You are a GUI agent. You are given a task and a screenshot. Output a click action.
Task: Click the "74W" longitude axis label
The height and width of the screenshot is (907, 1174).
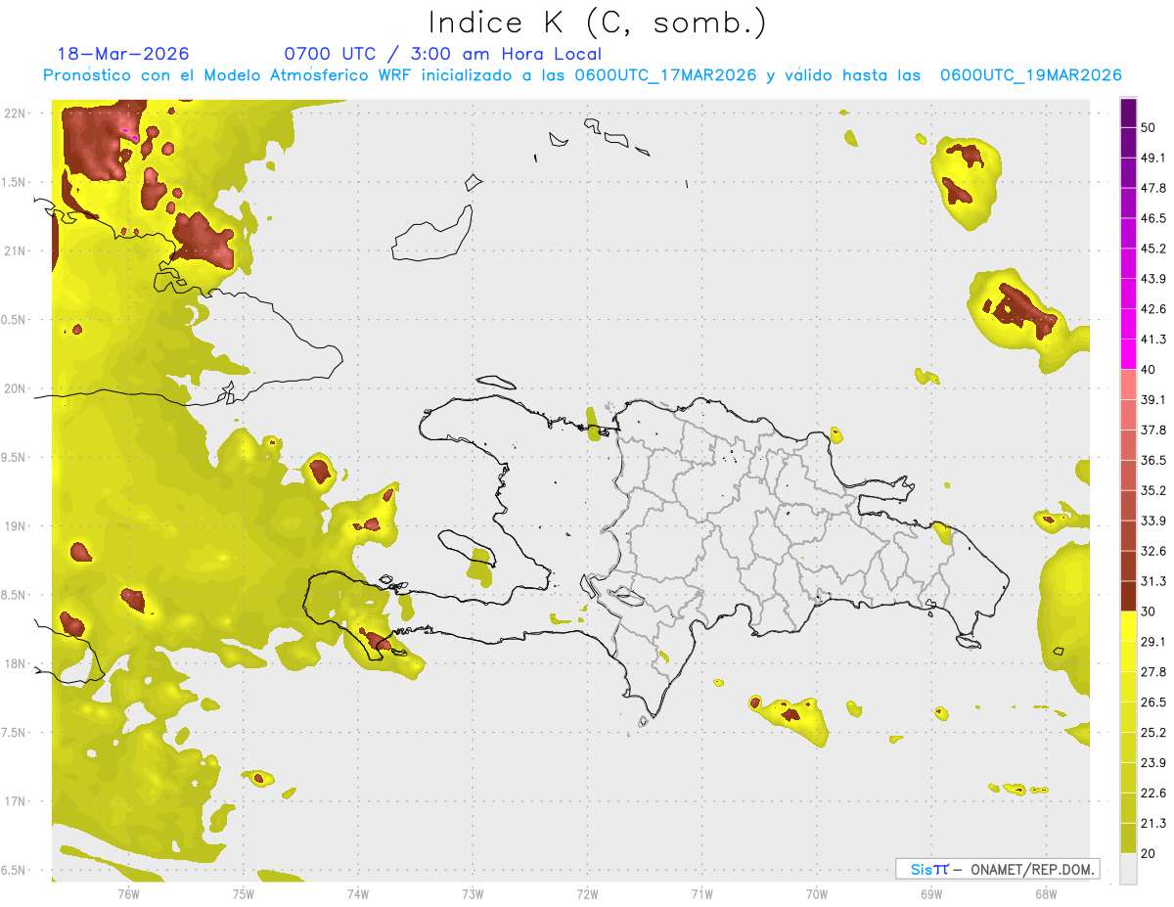tap(358, 894)
